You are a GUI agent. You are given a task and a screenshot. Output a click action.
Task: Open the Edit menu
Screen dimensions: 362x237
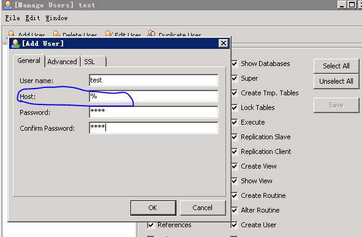[x=32, y=18]
